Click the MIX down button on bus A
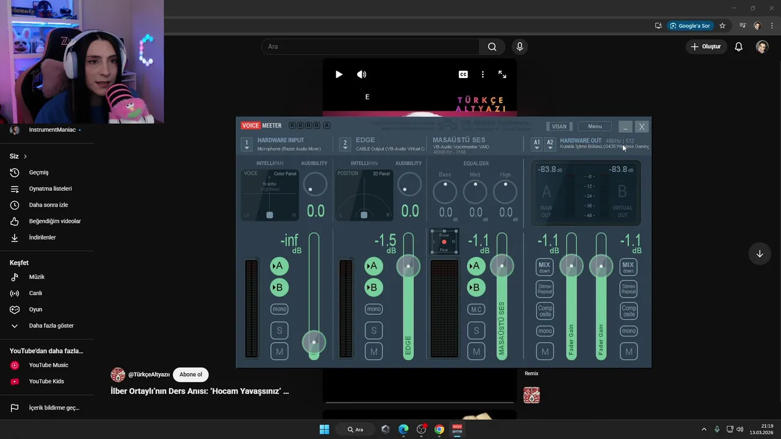781x439 pixels. pyautogui.click(x=544, y=267)
